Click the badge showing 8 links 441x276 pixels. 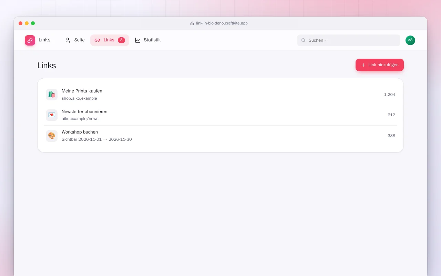click(121, 40)
